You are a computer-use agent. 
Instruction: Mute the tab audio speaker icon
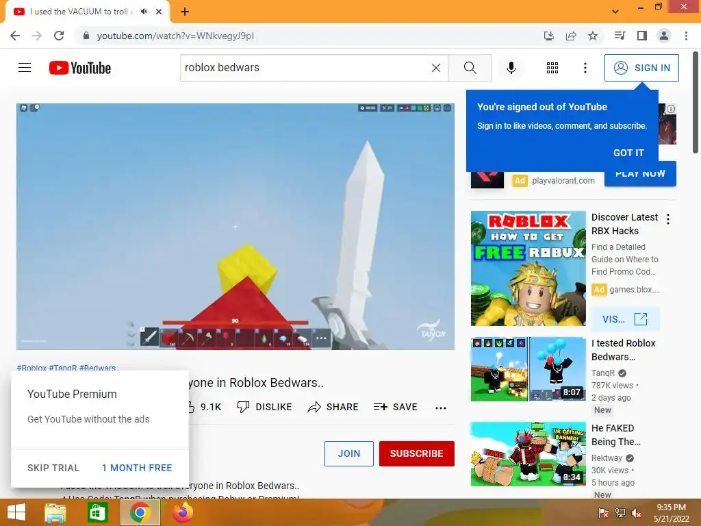click(144, 12)
